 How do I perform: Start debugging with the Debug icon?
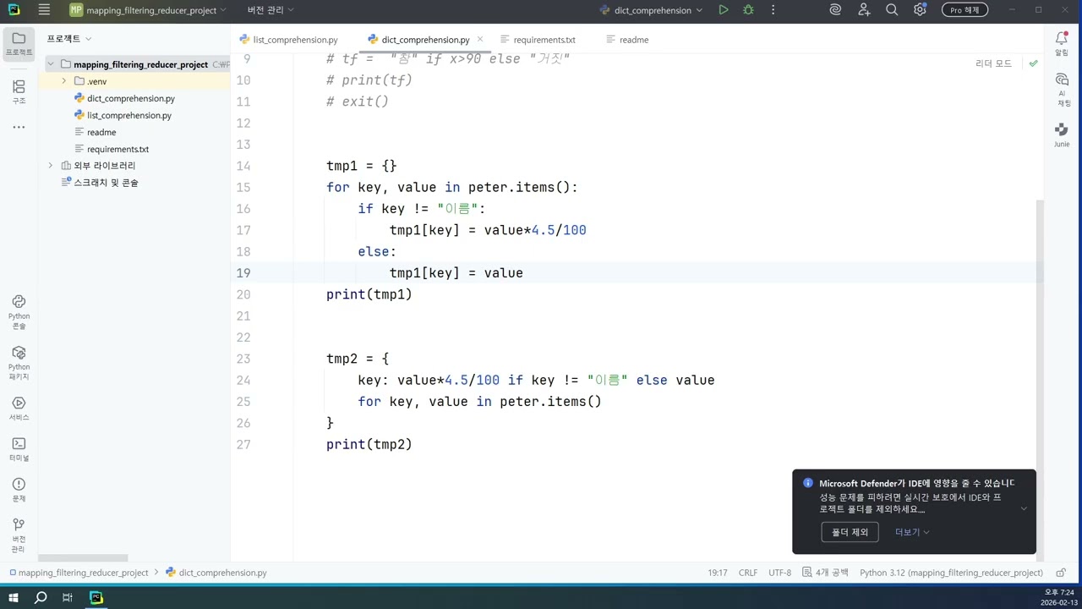coord(748,10)
